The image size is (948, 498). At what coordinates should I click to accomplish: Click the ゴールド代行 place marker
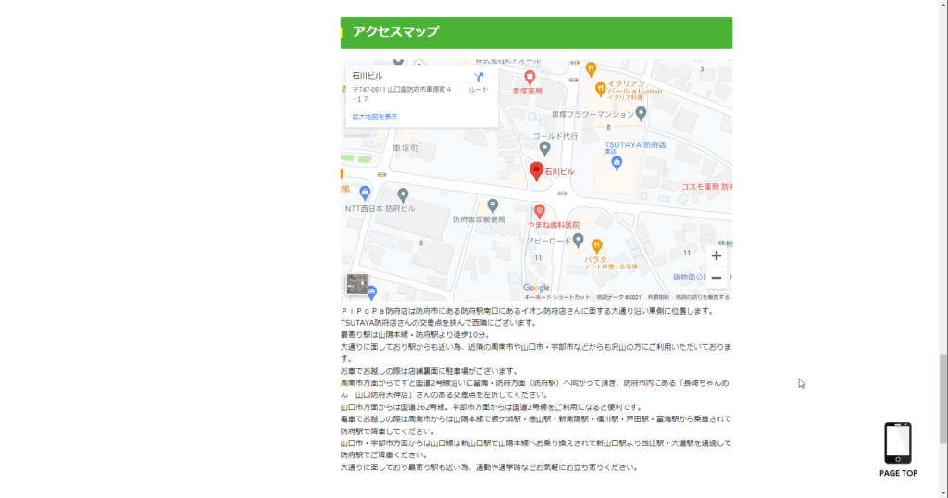[x=544, y=148]
